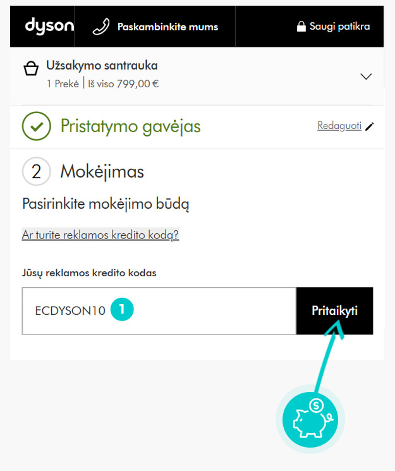
Task: Click the pencil edit icon
Action: tap(370, 126)
